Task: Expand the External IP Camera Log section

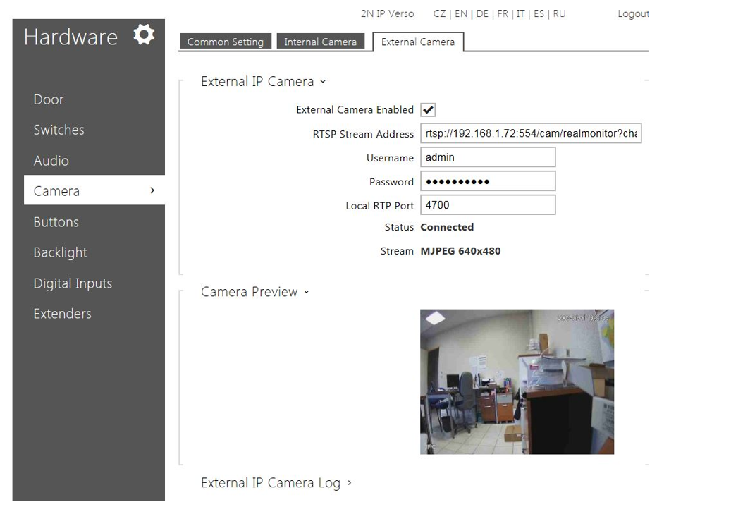Action: click(276, 483)
